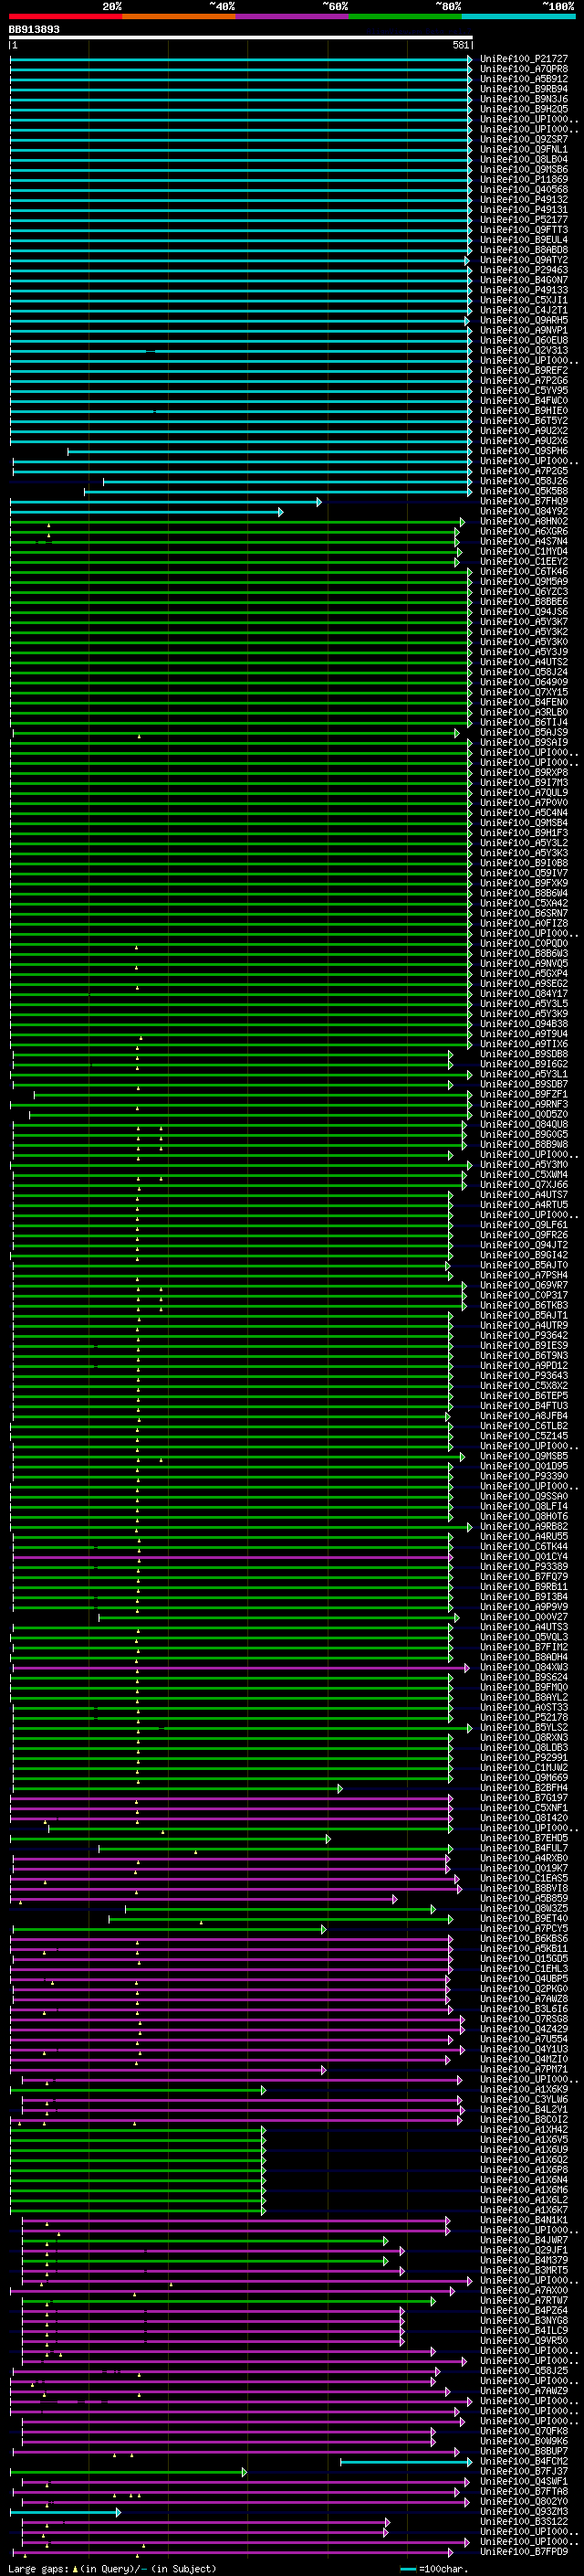Open hit UniRef100_P21727
This screenshot has height=2576, width=584.
524,59
